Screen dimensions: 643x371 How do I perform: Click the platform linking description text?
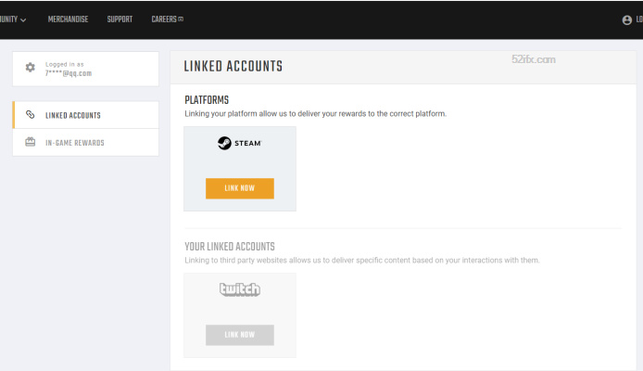pos(315,114)
